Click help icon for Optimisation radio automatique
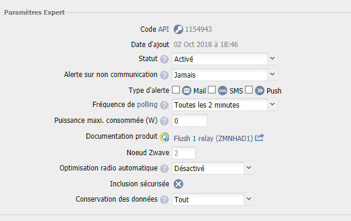This screenshot has width=351, height=221. tap(164, 169)
